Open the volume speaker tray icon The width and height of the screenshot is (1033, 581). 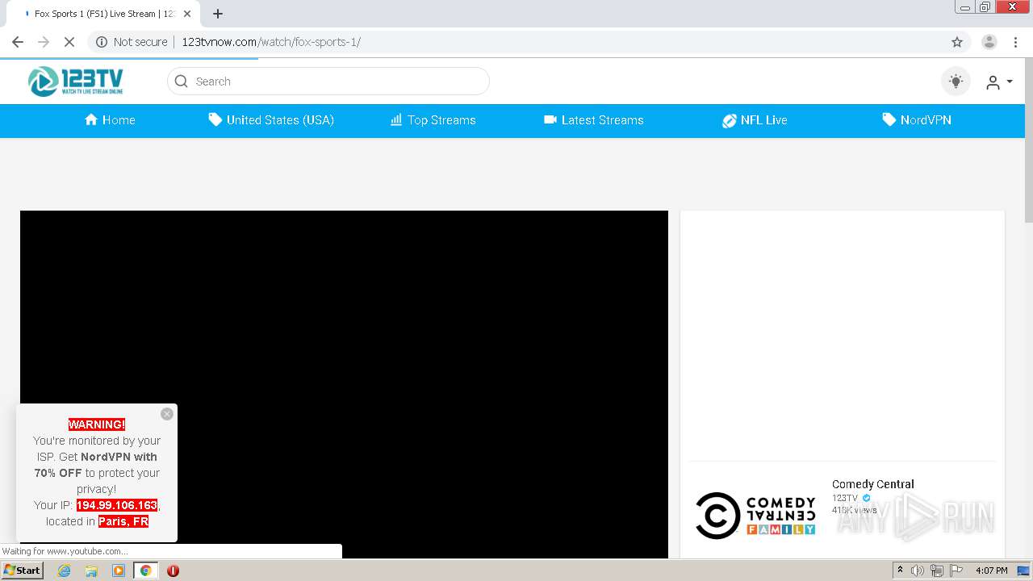[x=918, y=571]
